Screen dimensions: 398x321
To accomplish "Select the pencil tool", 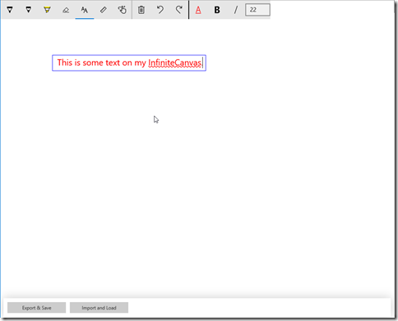I will click(29, 10).
